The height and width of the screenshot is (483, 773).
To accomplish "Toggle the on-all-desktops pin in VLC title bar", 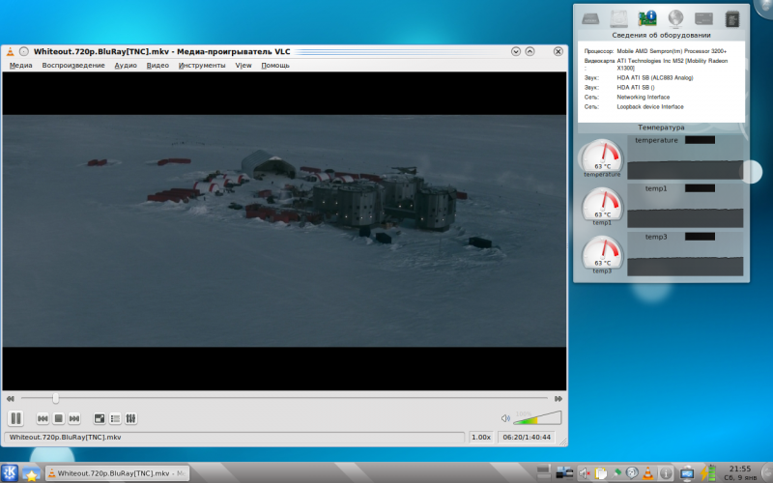I will (x=23, y=51).
